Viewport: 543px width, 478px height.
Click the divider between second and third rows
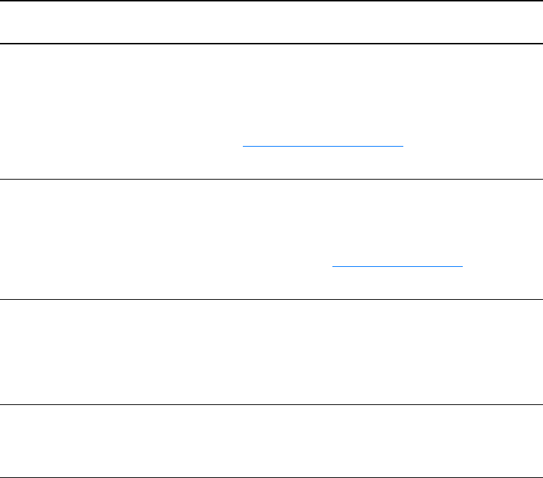271,299
